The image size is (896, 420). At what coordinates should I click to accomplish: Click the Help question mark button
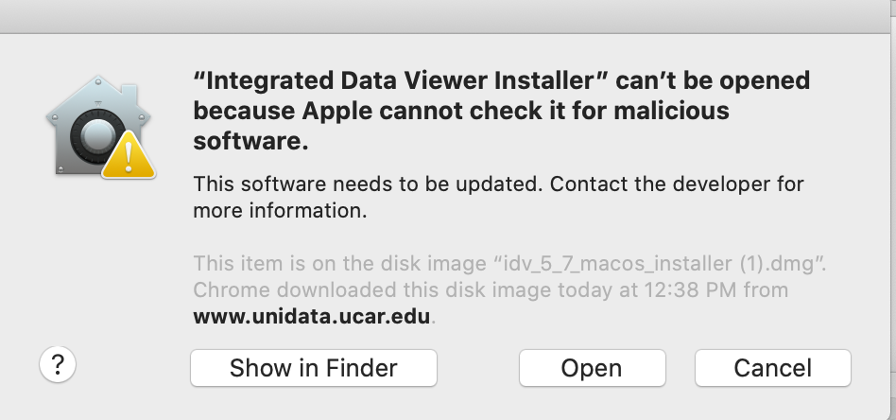58,366
